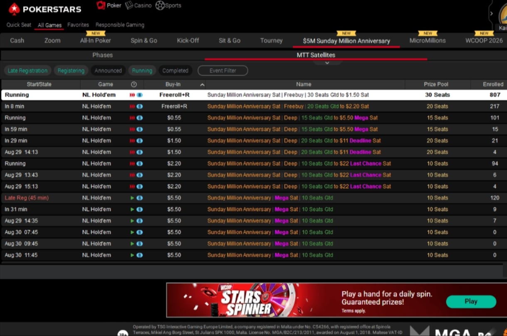
Task: Open the WCOOP 2026 tab
Action: [x=484, y=40]
